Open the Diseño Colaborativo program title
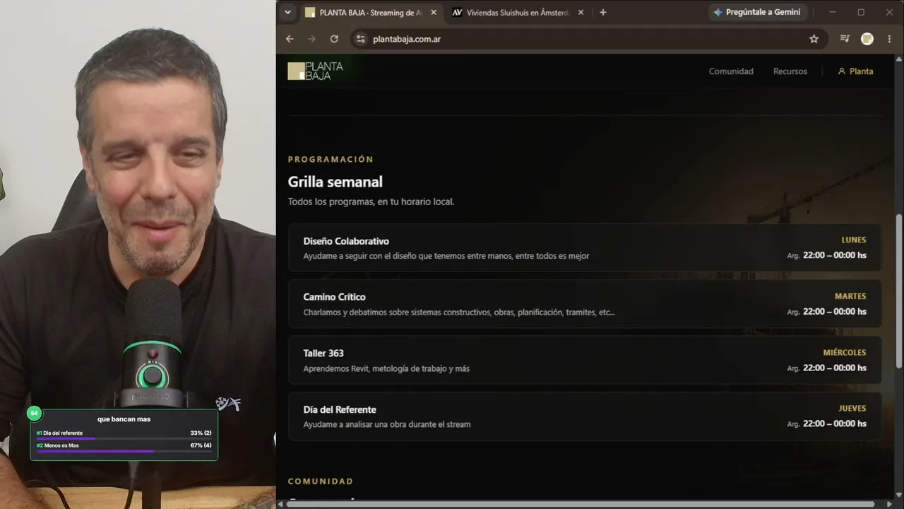904x509 pixels. coord(346,241)
